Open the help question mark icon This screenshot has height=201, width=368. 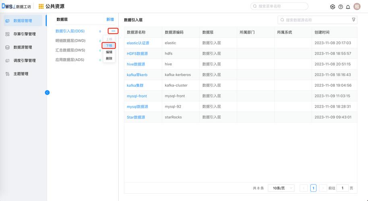(x=341, y=7)
